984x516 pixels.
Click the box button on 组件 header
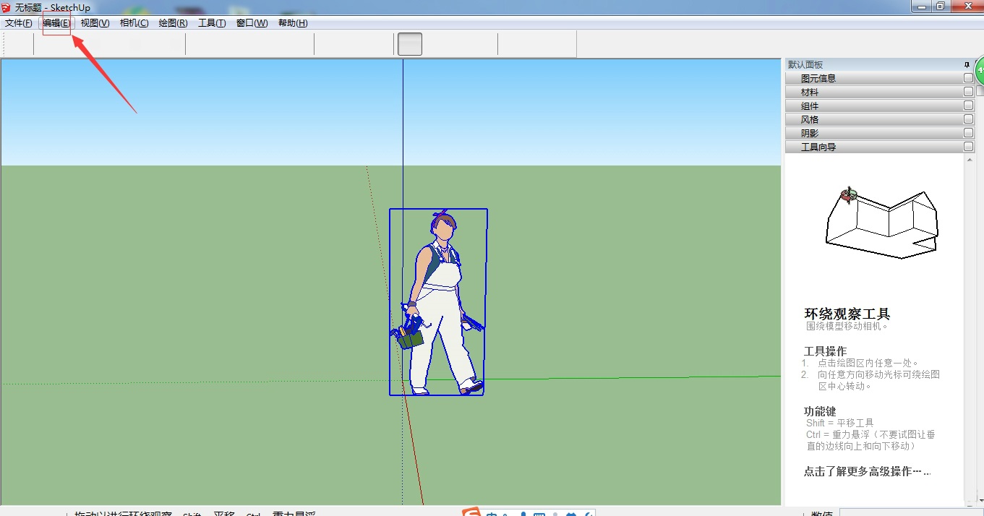[968, 106]
